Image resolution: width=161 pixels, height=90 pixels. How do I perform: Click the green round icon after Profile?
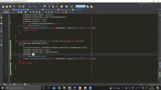click(72, 6)
